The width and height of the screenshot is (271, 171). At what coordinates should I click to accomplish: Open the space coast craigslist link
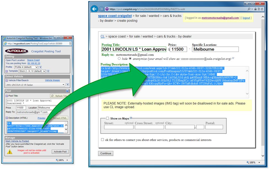(x=115, y=16)
